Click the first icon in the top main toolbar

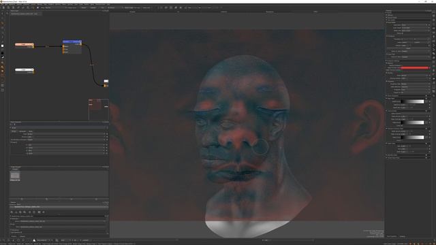pyautogui.click(x=3, y=7)
